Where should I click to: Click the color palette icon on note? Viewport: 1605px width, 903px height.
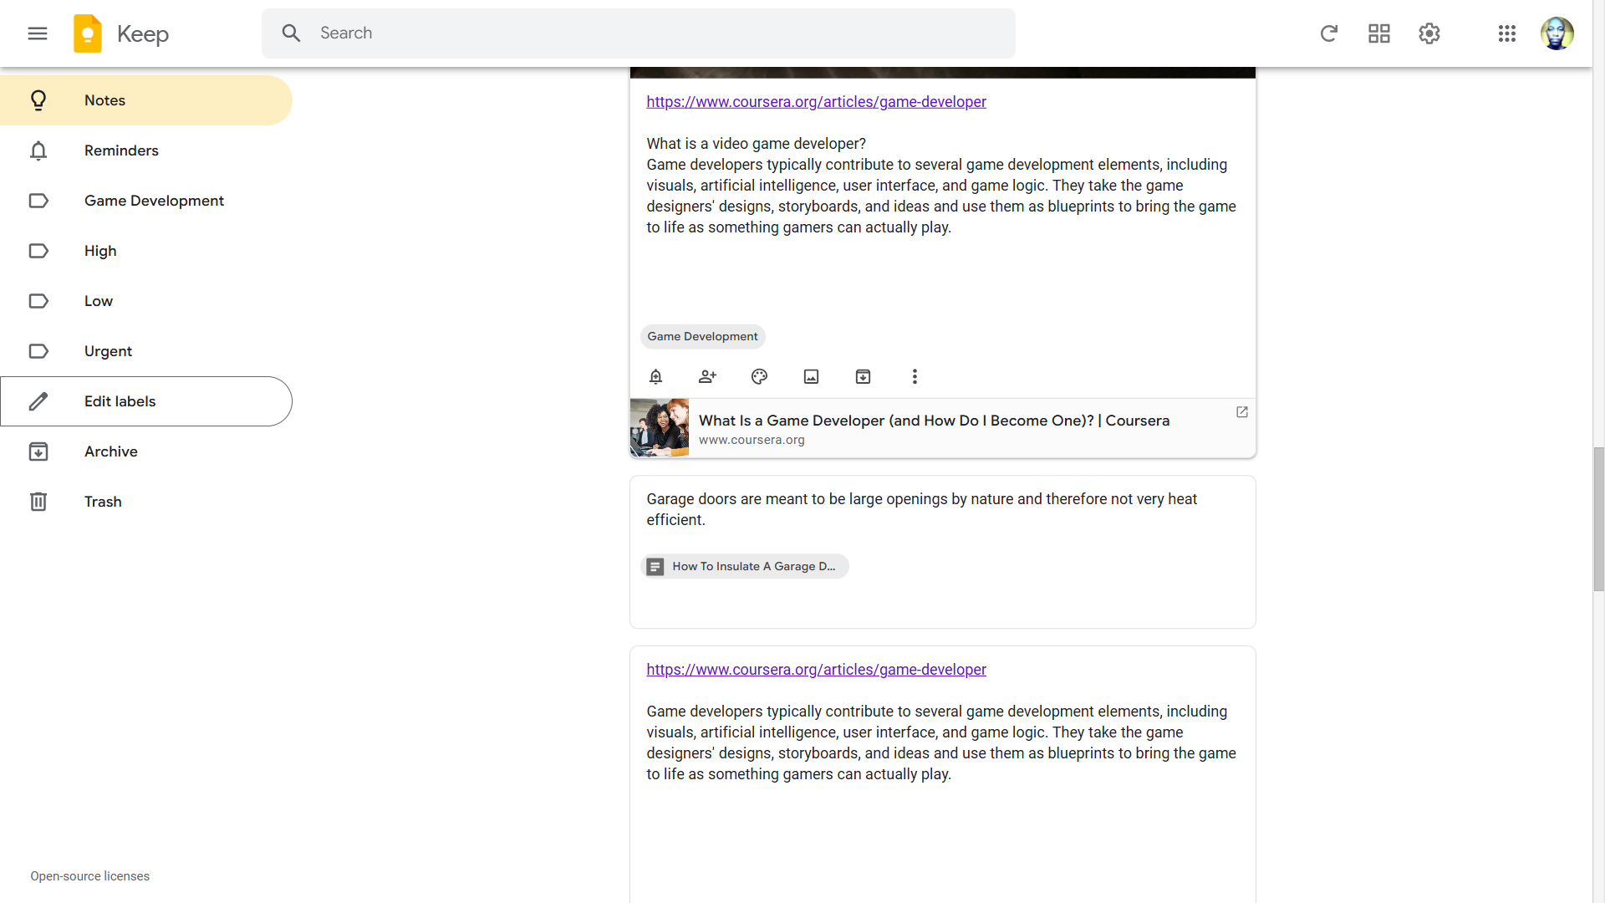coord(760,377)
